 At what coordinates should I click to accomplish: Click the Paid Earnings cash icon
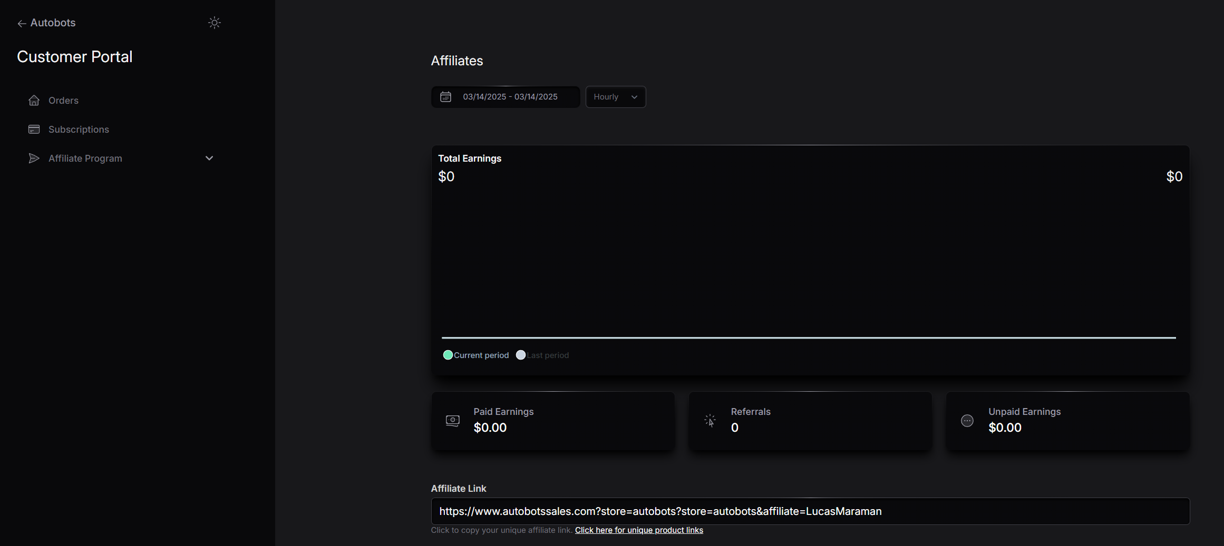[452, 421]
